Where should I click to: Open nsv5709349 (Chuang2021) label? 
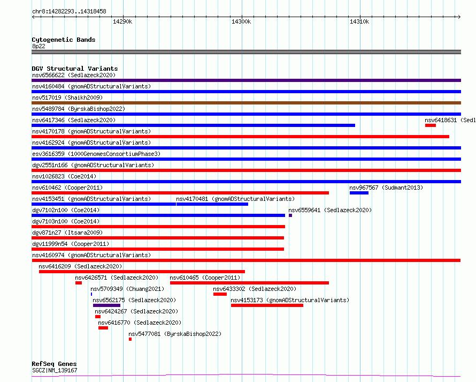[x=127, y=289]
